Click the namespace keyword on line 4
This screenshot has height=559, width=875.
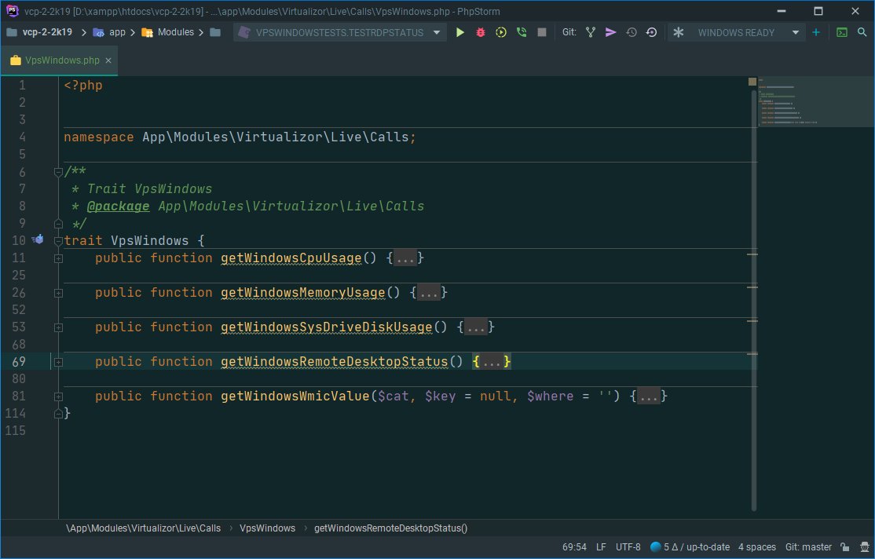pos(99,137)
